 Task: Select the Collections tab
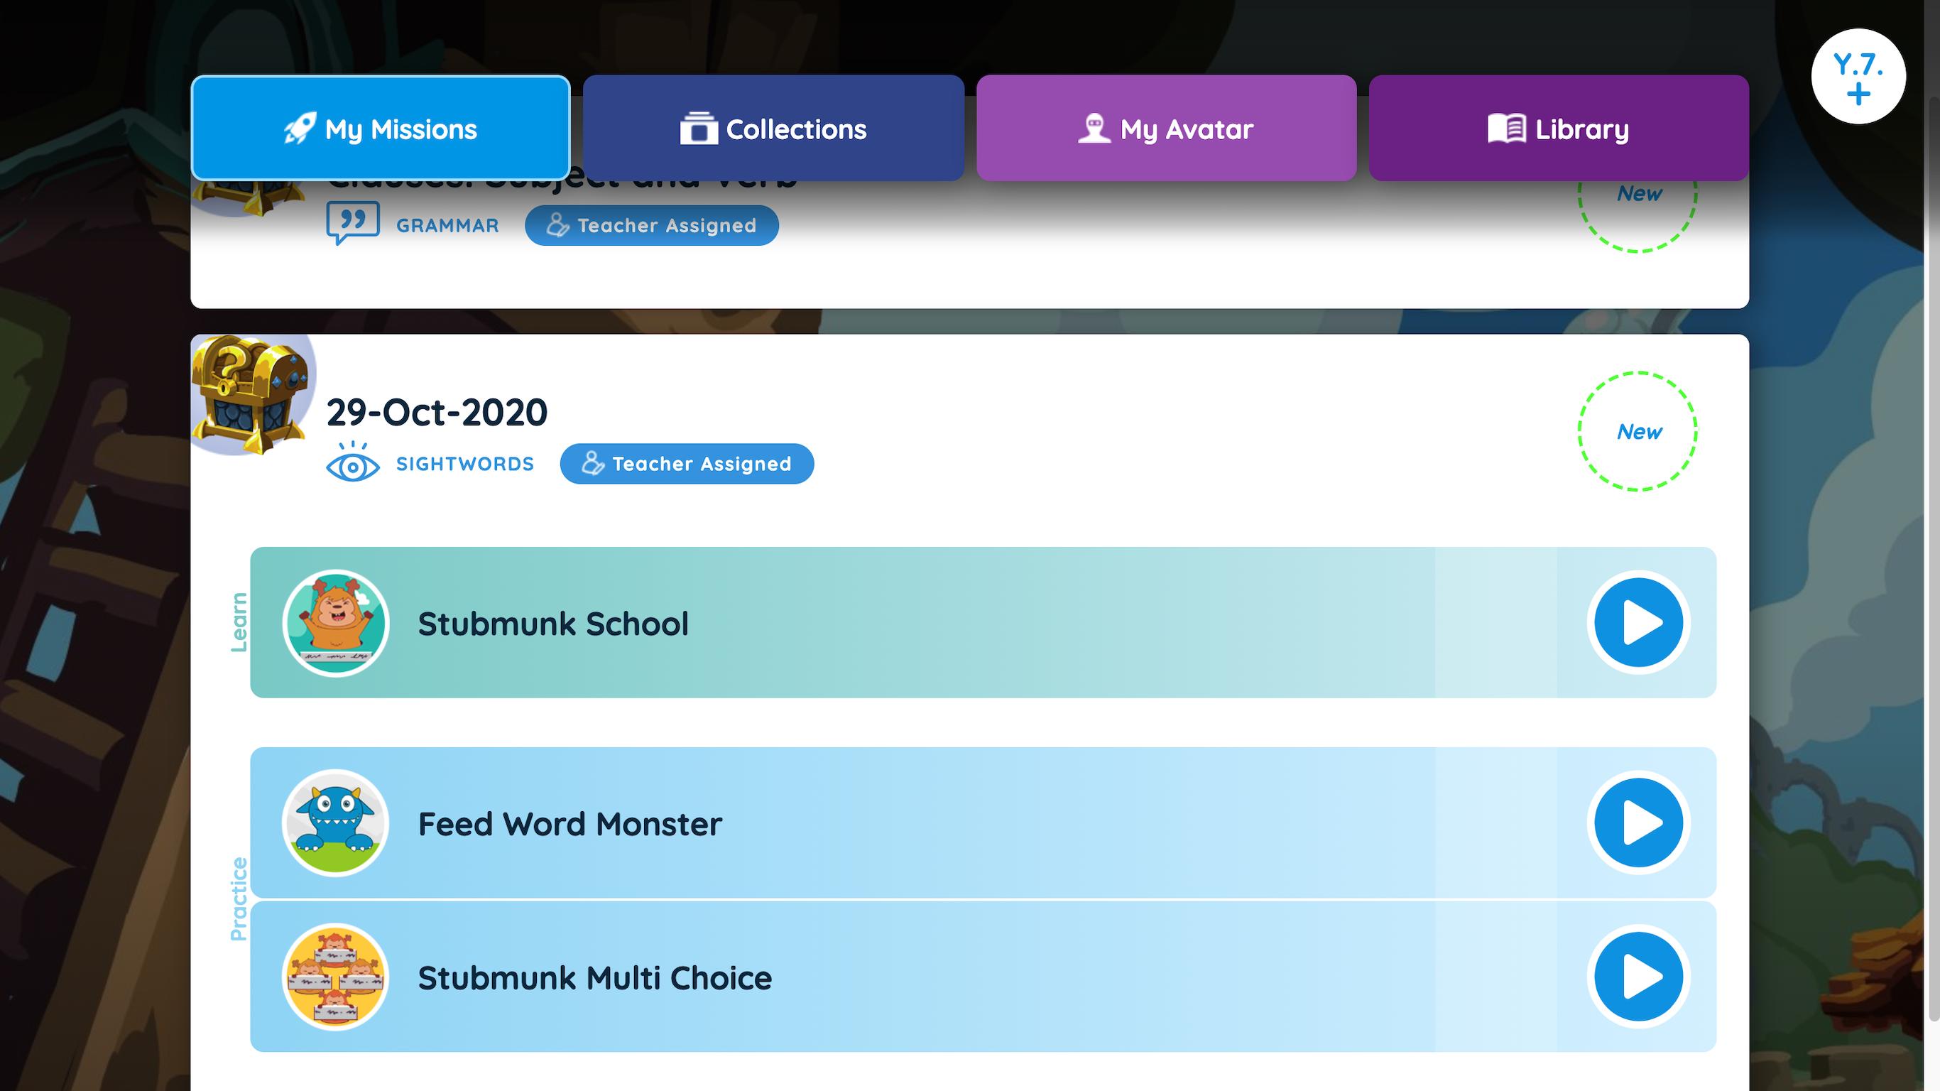pyautogui.click(x=773, y=128)
